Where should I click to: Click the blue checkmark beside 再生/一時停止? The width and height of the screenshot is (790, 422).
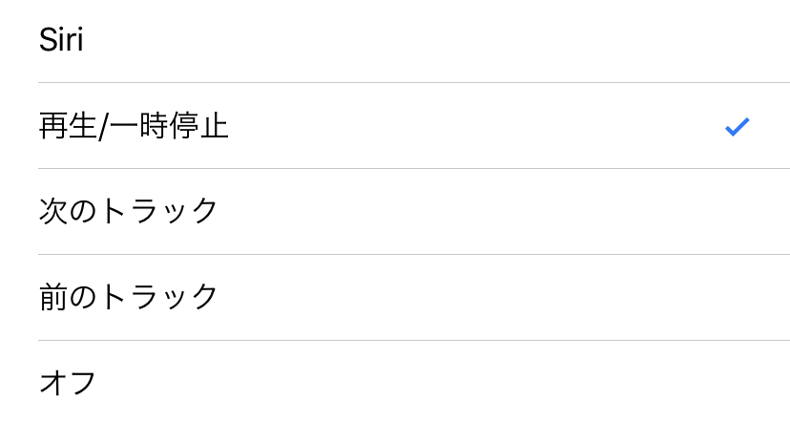738,127
